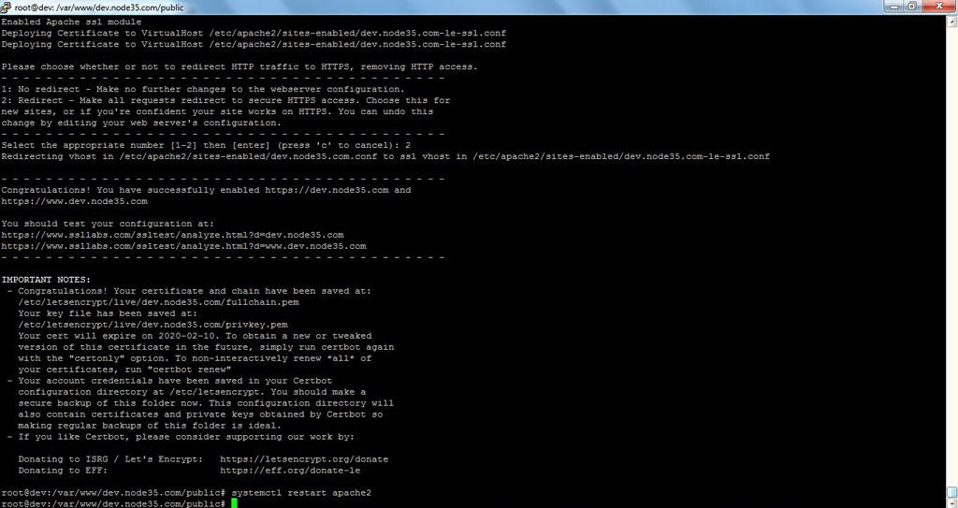Screen dimensions: 958x508
Task: Click the PuTTY icon in title bar
Action: (x=7, y=7)
